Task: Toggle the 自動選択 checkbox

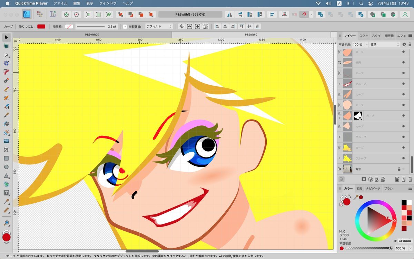Action: pyautogui.click(x=125, y=26)
